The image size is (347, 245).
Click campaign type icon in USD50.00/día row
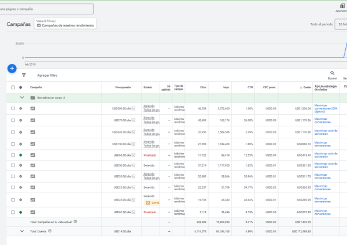pos(33,165)
